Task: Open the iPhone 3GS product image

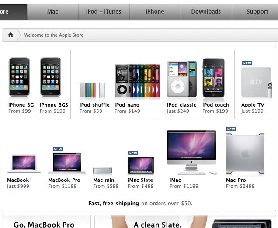Action: pos(51,77)
